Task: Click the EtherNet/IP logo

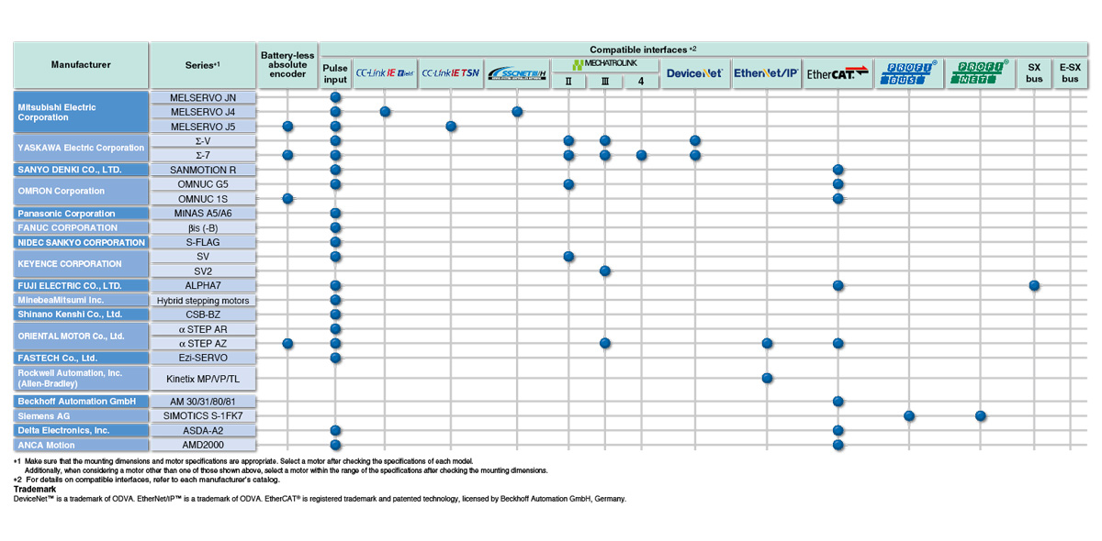Action: [767, 72]
